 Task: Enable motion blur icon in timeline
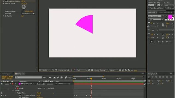(62, 78)
